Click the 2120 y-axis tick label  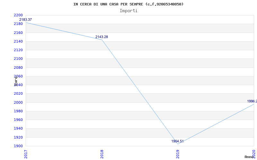point(18,50)
